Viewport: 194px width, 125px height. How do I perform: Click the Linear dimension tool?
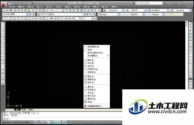pyautogui.click(x=4, y=18)
